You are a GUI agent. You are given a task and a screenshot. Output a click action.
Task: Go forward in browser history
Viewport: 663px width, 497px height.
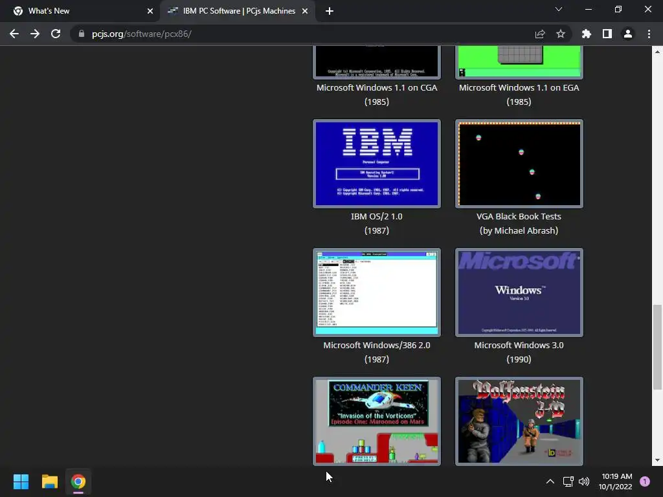pyautogui.click(x=35, y=34)
